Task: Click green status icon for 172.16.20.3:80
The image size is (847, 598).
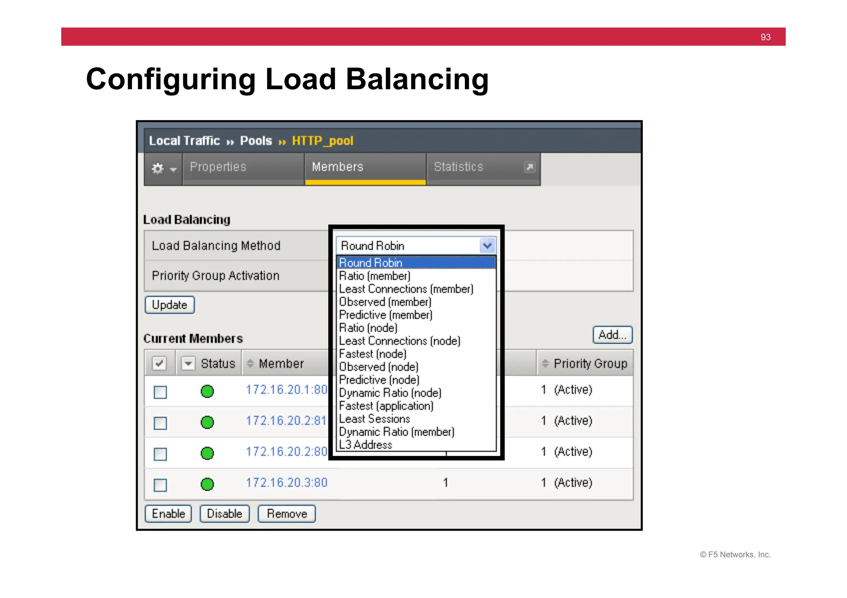Action: coord(207,484)
